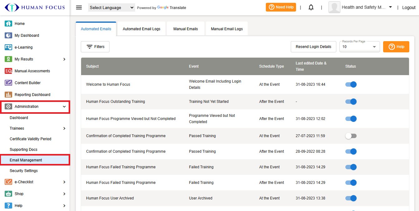
Task: Click the Logout link
Action: (x=409, y=7)
